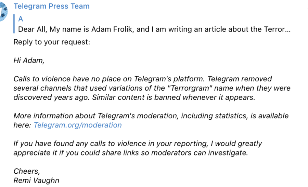Viewport: 308px width, 187px height.
Task: Click the 'If you have found any calls' line
Action: (x=138, y=144)
